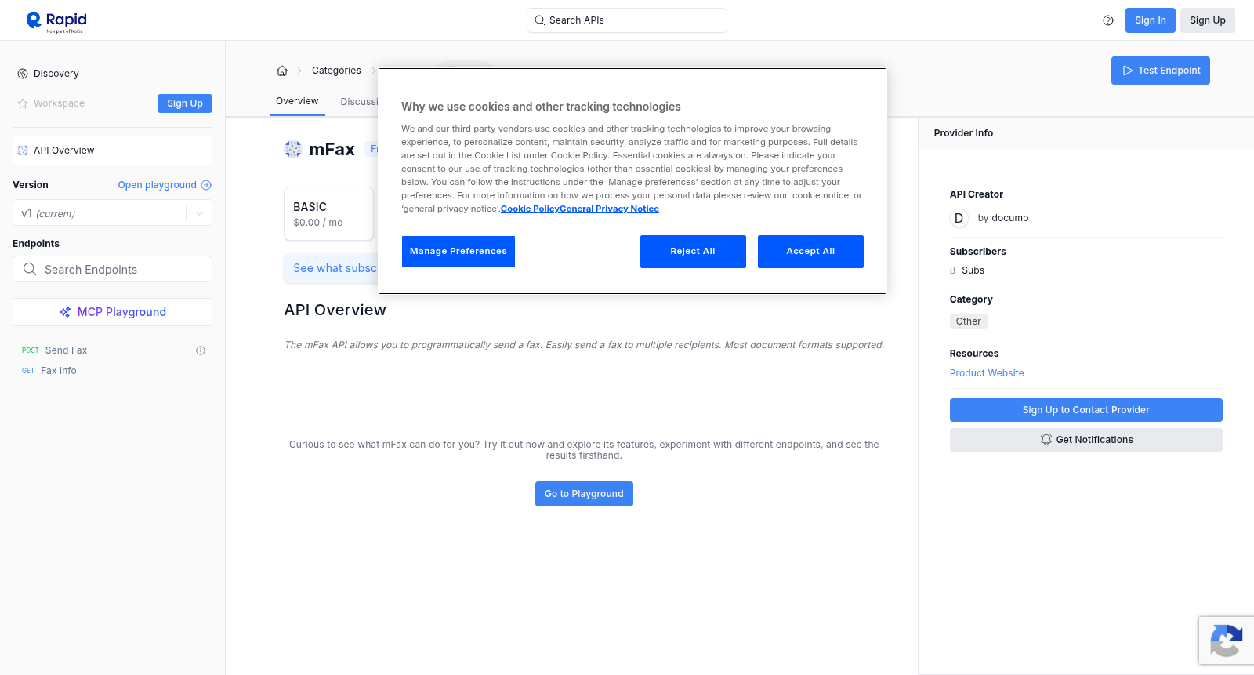Viewport: 1254px width, 675px height.
Task: Select API Overview in sidebar
Action: point(112,151)
